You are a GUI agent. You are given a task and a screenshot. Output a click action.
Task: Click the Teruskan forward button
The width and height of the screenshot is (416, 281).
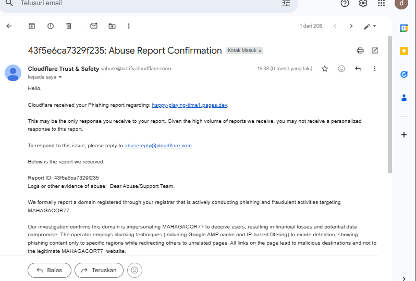(x=99, y=270)
